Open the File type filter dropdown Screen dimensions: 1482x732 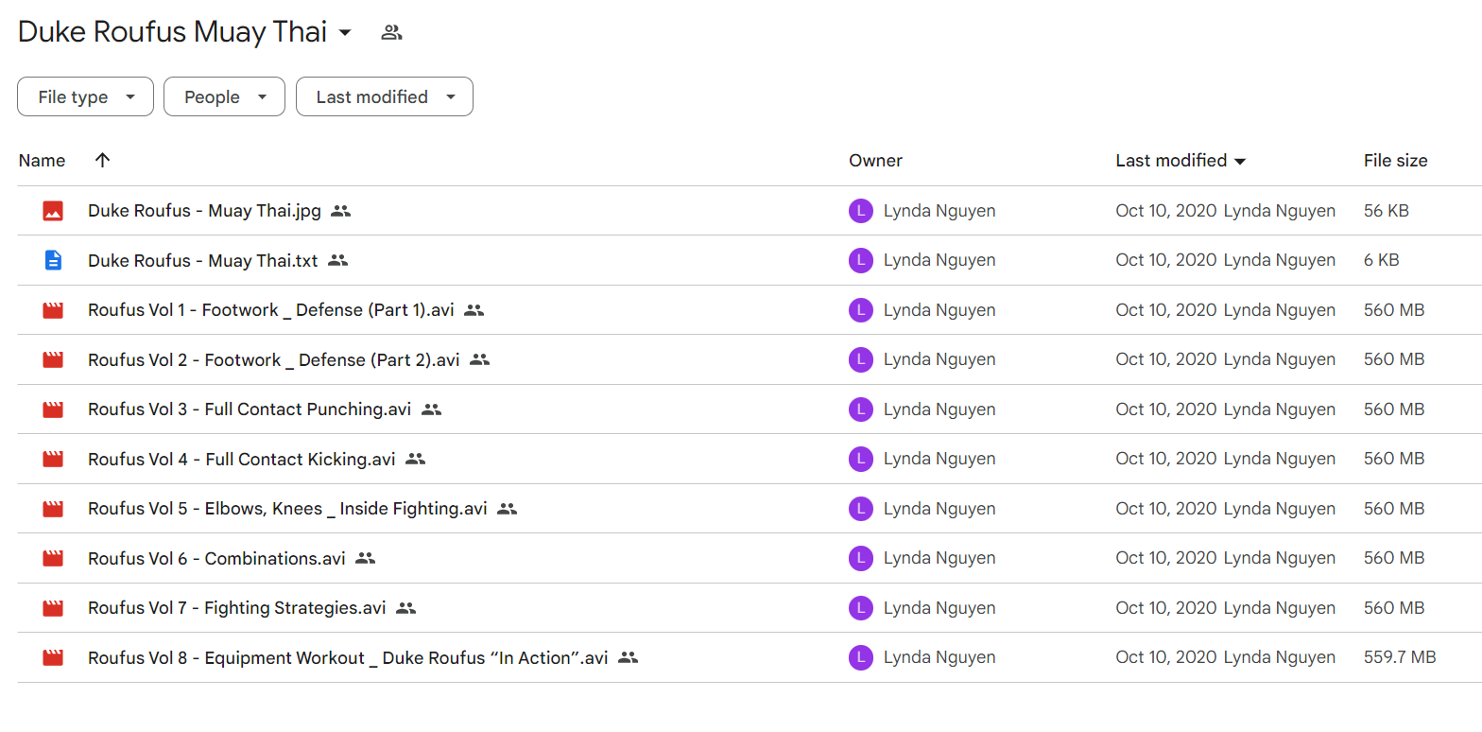pyautogui.click(x=85, y=96)
